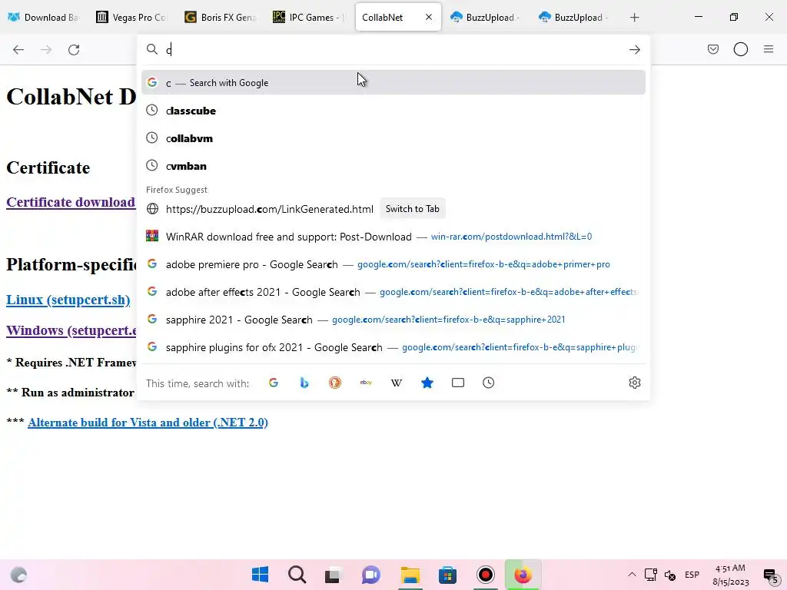The width and height of the screenshot is (787, 590).
Task: Switch to the Download Ba tab
Action: pos(44,17)
